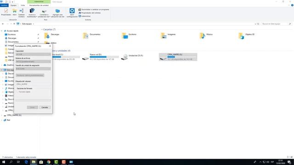Viewport: 294px width, 165px height.
Task: Click the Etiqueta del volumen field
Action: click(x=33, y=84)
